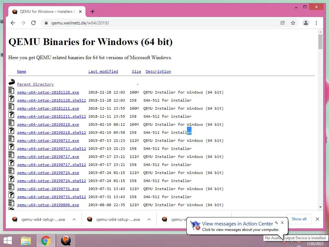The width and height of the screenshot is (329, 247).
Task: Close the QEMU for Windows tab
Action: [80, 12]
